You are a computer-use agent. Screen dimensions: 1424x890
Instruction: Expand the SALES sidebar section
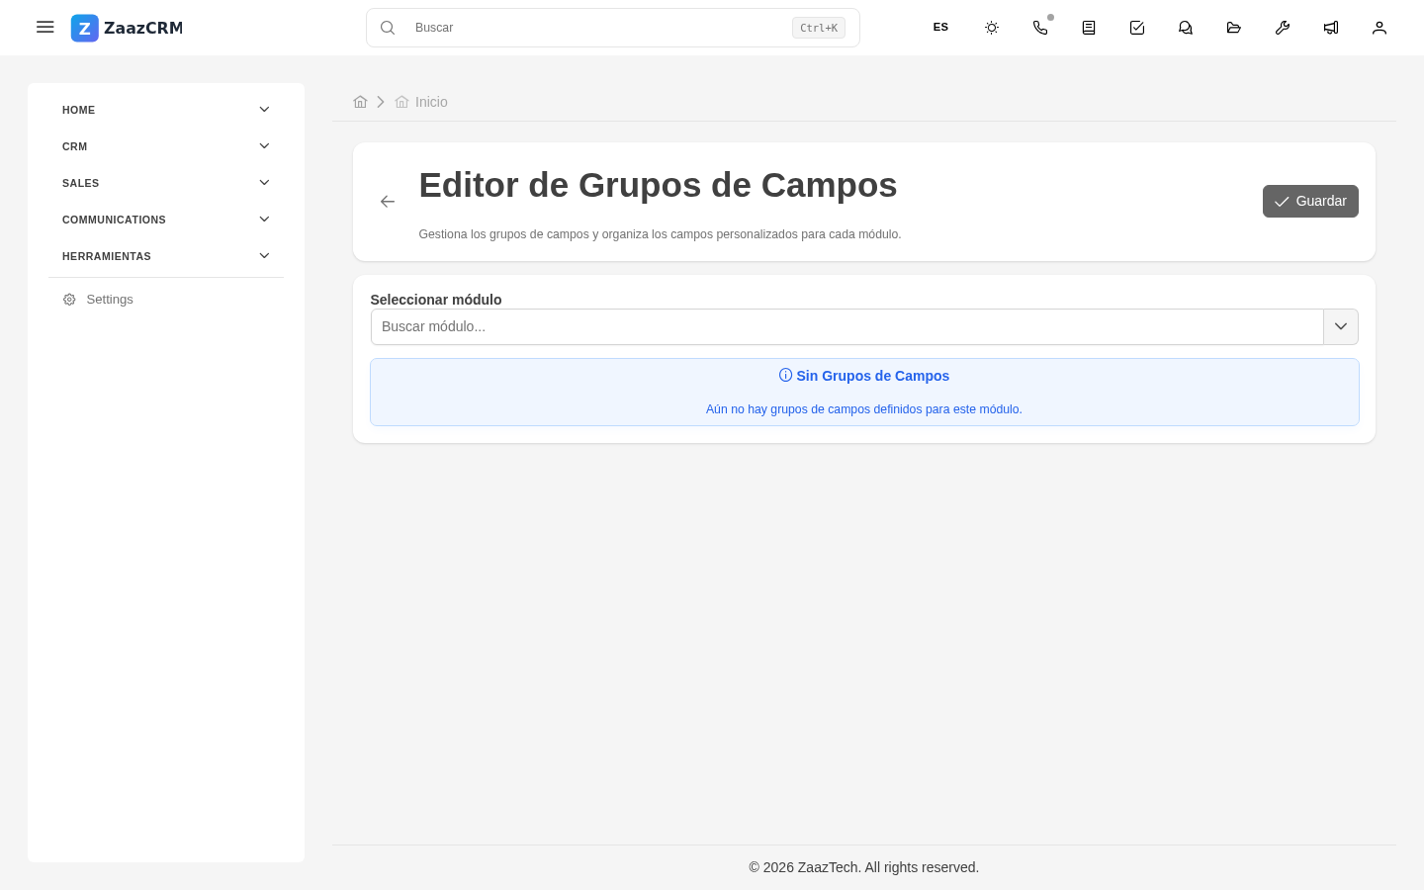(x=166, y=183)
